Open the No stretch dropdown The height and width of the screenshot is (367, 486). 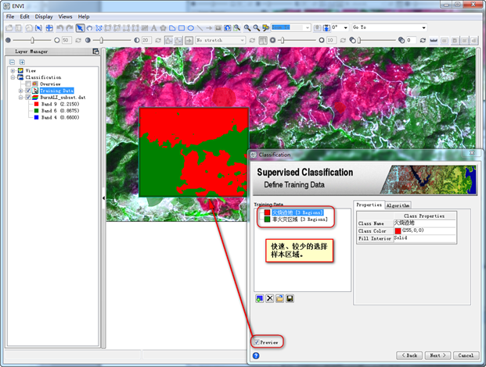pos(243,40)
